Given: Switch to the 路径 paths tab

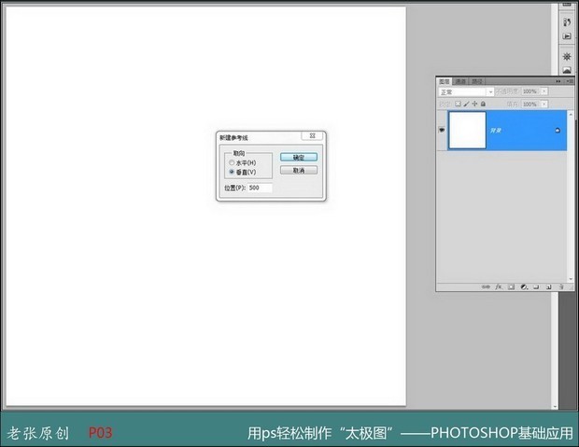Looking at the screenshot, I should click(x=476, y=81).
